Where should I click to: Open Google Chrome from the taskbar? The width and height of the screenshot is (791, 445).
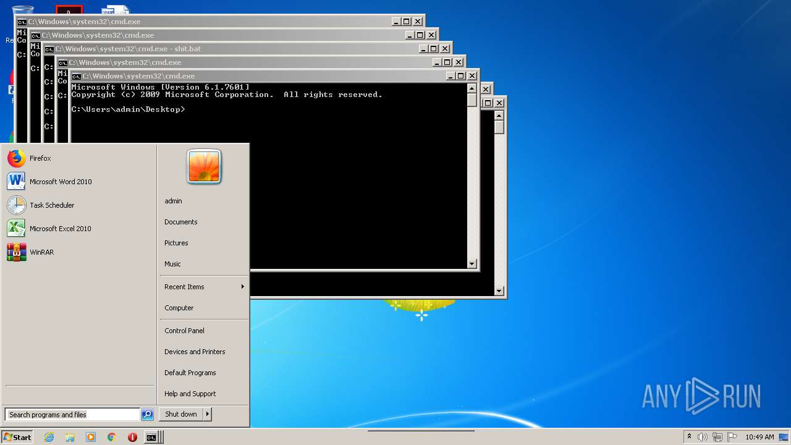coord(111,437)
